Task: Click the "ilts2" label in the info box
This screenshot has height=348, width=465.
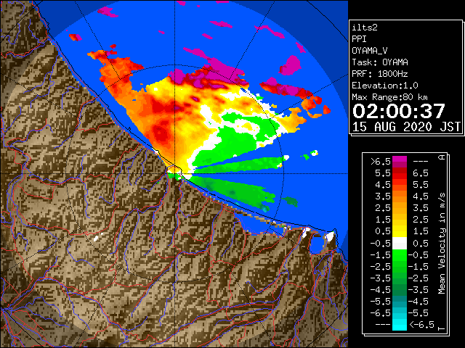Action: (x=365, y=28)
